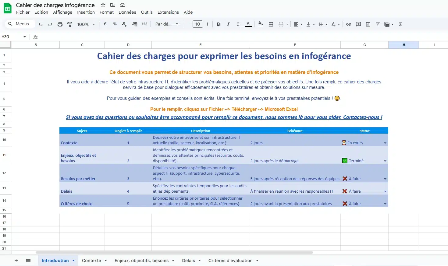Image resolution: width=448 pixels, height=266 pixels.
Task: Check cloud save status icon
Action: click(x=123, y=5)
